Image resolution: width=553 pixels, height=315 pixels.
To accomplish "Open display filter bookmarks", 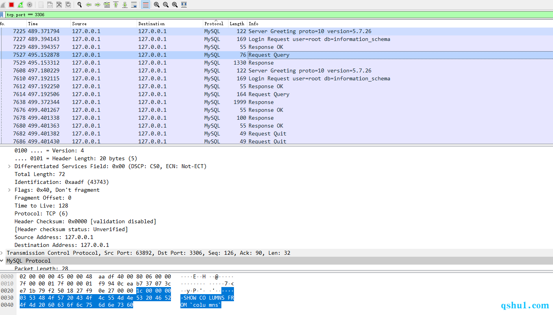I will coord(2,15).
